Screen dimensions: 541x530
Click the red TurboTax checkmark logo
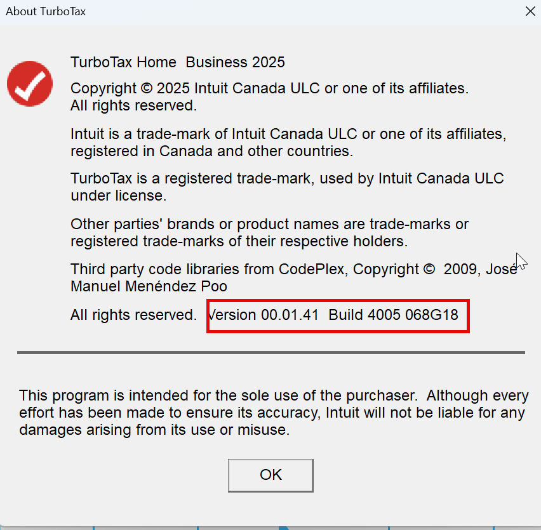click(29, 84)
